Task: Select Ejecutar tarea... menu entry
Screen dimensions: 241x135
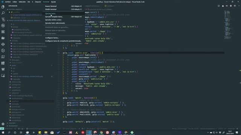Action: click(x=63, y=13)
